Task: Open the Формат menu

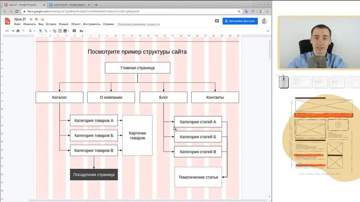Action: [64, 24]
